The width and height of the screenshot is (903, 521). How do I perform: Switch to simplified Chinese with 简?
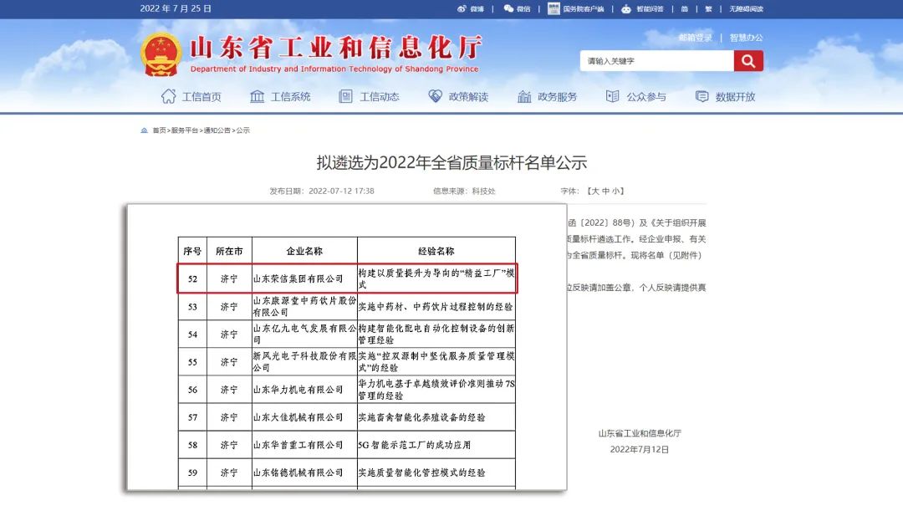[684, 8]
